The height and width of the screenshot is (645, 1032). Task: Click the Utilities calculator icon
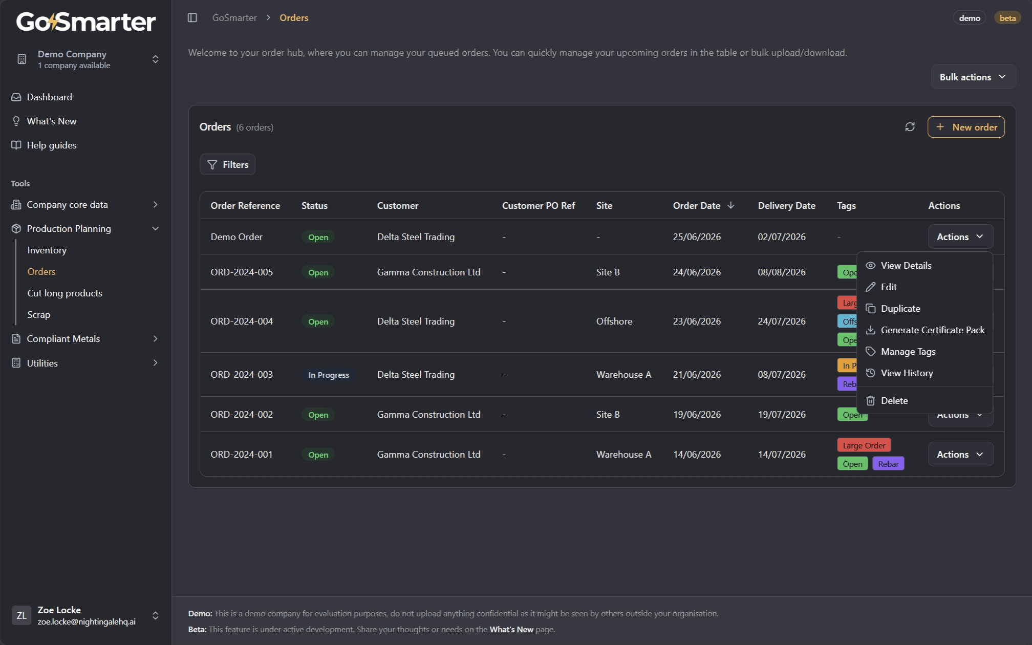pos(16,363)
